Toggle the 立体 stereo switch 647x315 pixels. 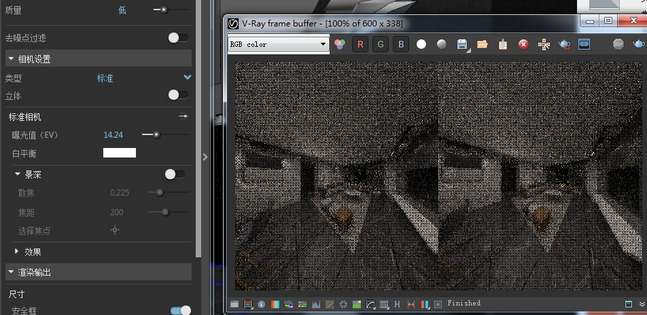click(x=178, y=95)
